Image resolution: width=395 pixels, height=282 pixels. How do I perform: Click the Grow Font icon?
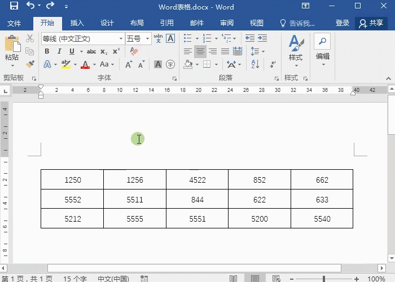click(129, 64)
